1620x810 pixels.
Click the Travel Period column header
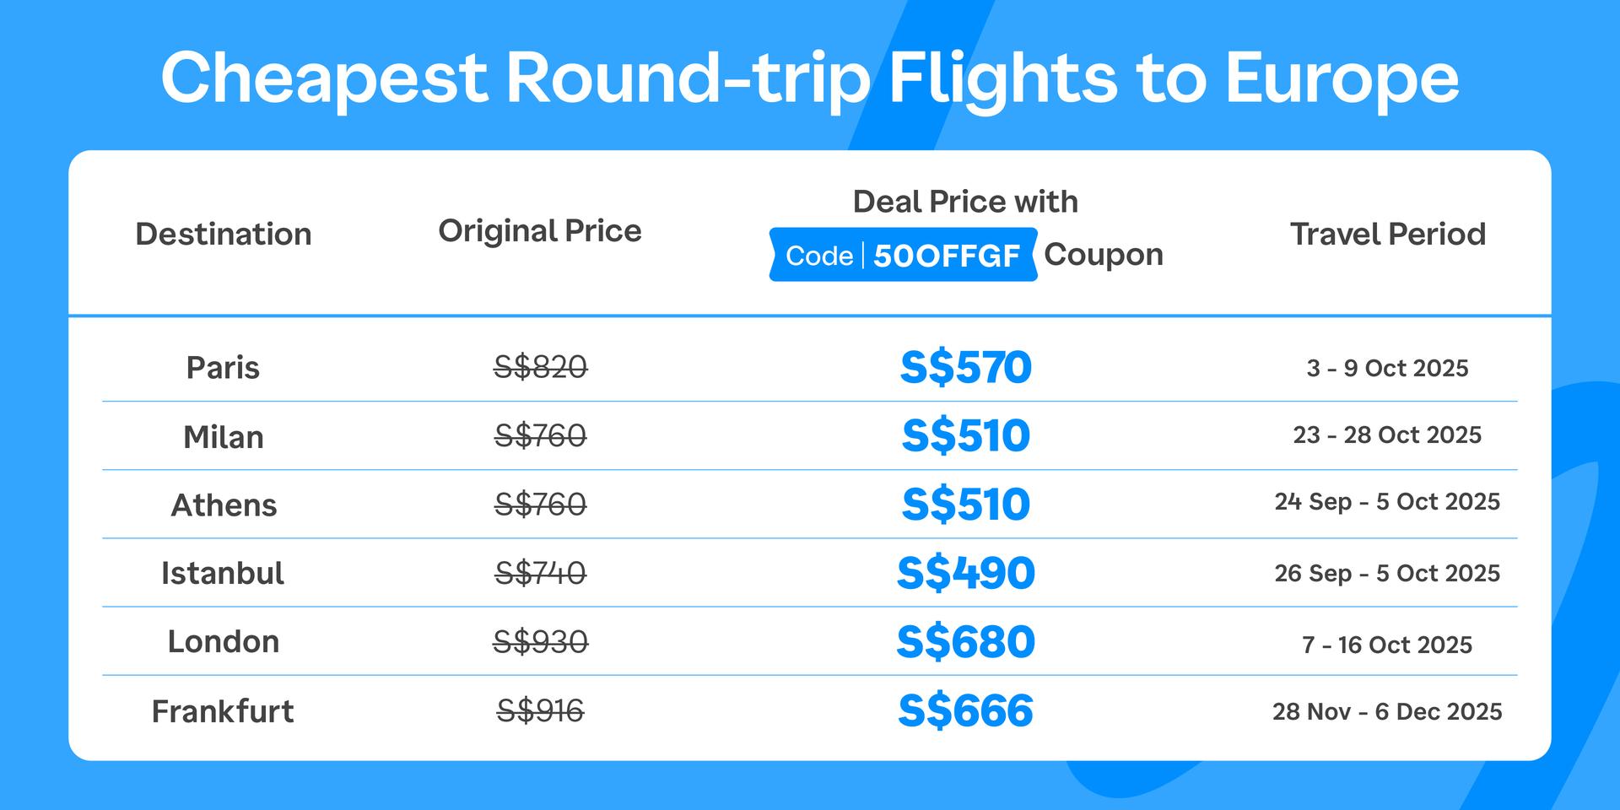(x=1388, y=234)
